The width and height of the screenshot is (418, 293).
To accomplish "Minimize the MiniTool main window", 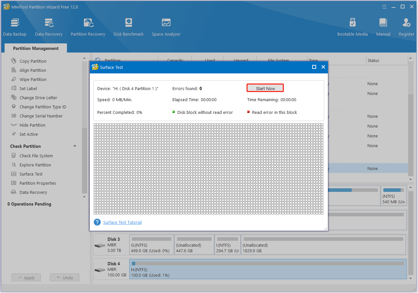I will [394, 7].
